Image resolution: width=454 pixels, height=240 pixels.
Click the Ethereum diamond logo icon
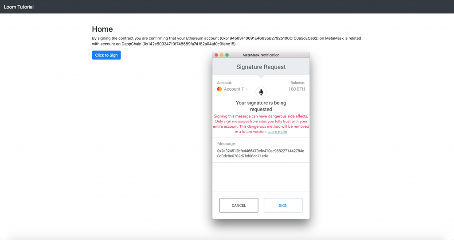coord(261,92)
